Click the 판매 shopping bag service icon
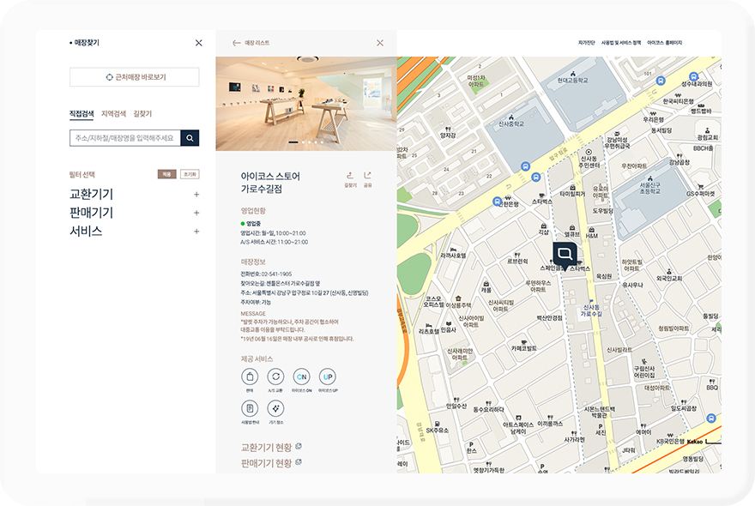755x506 pixels. pos(250,376)
